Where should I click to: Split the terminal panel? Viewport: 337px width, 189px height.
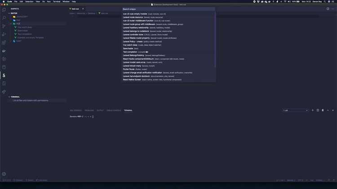(318, 110)
